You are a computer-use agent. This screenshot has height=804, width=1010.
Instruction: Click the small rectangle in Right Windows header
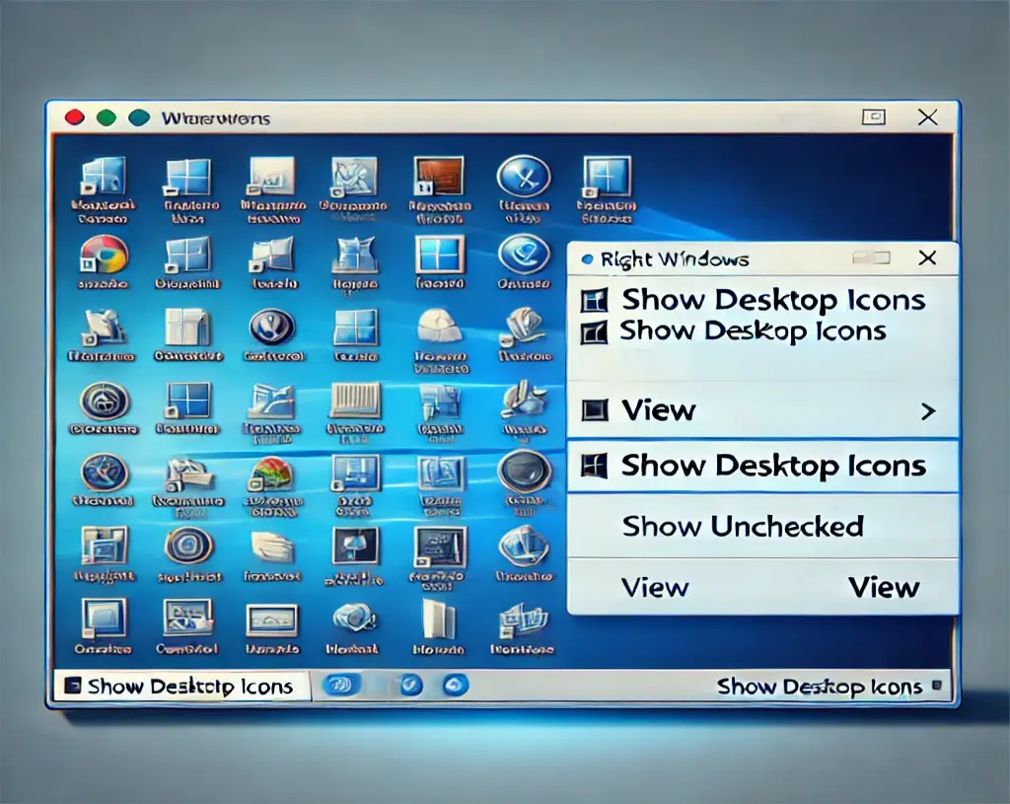point(871,258)
